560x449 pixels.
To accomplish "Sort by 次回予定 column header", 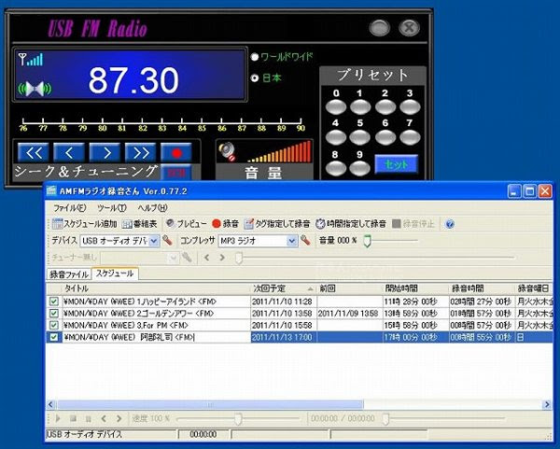I will (283, 288).
